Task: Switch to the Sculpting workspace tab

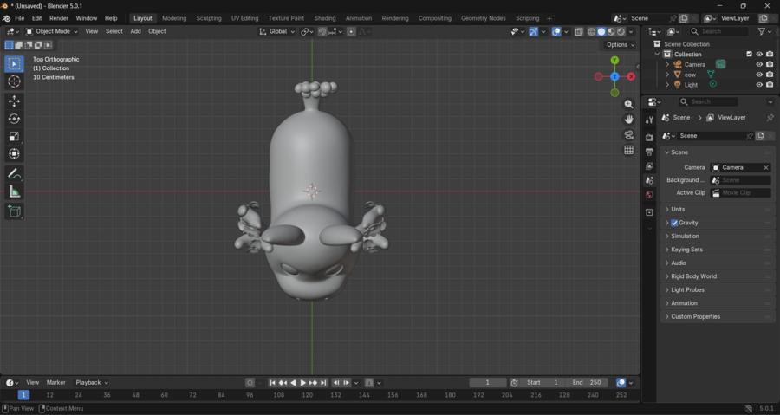Action: click(208, 18)
